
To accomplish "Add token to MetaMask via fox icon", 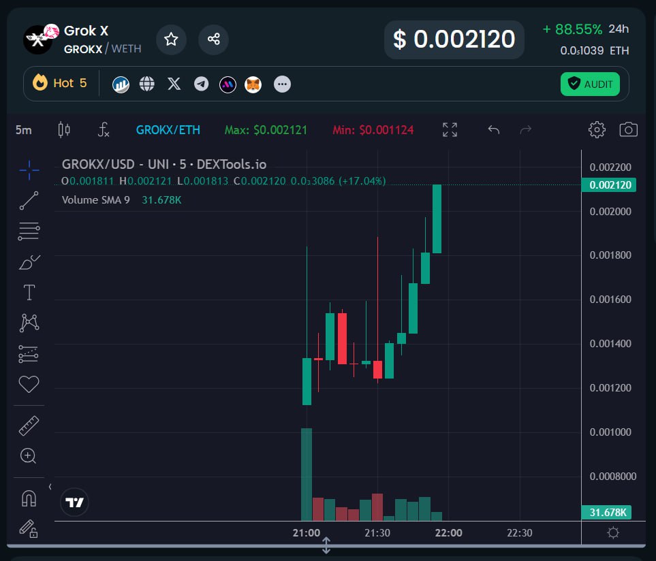I will click(x=253, y=84).
